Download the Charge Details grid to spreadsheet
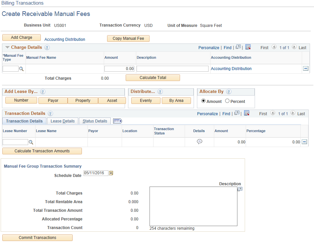Image resolution: width=314 pixels, height=243 pixels. [248, 47]
